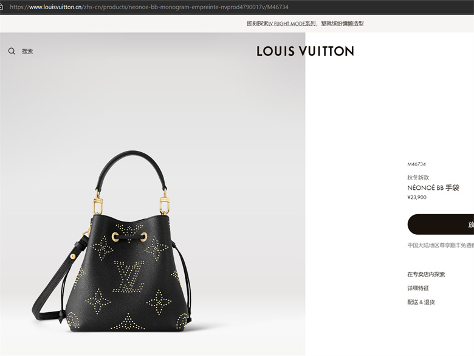The image size is (474, 356).
Task: Go home via the LOUIS VUITTON logo
Action: pos(305,51)
